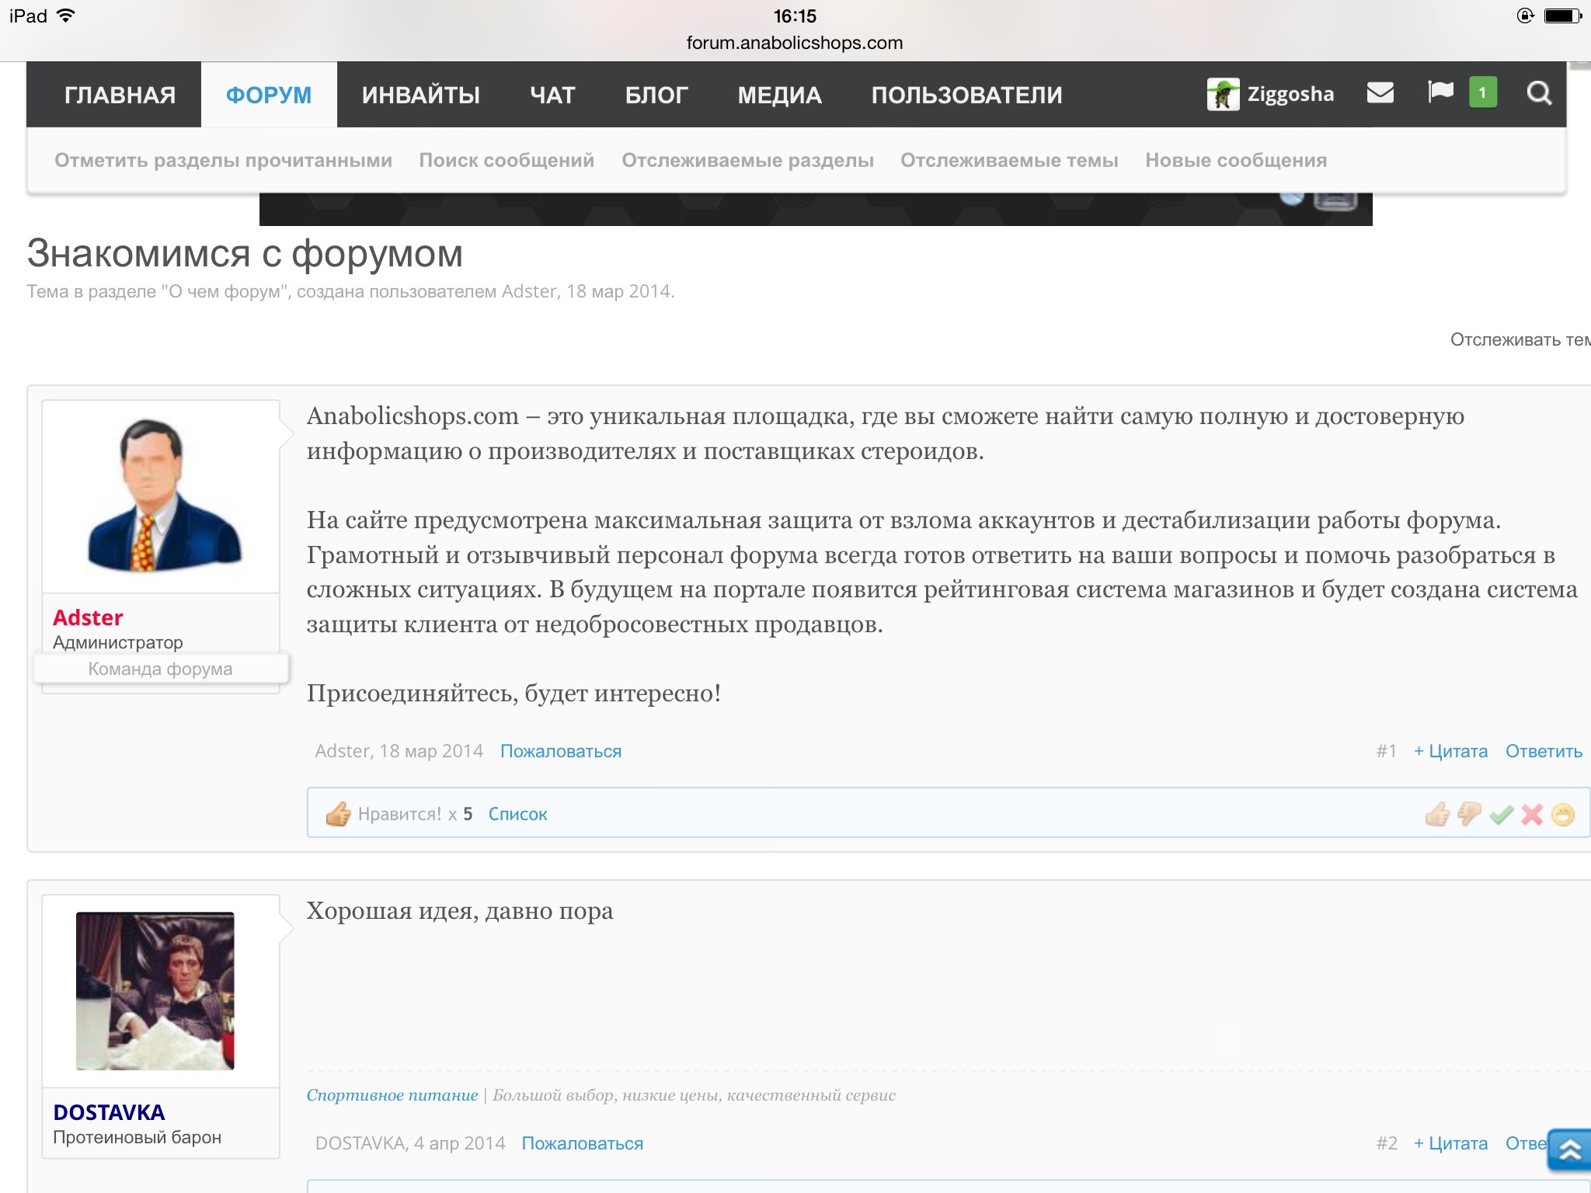The width and height of the screenshot is (1591, 1193).
Task: Click the search magnifier icon
Action: coord(1538,93)
